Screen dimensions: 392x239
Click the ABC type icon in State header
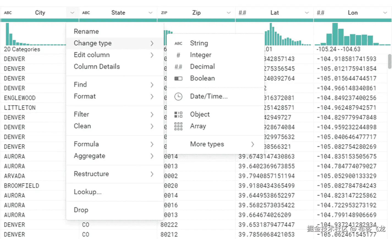(86, 13)
